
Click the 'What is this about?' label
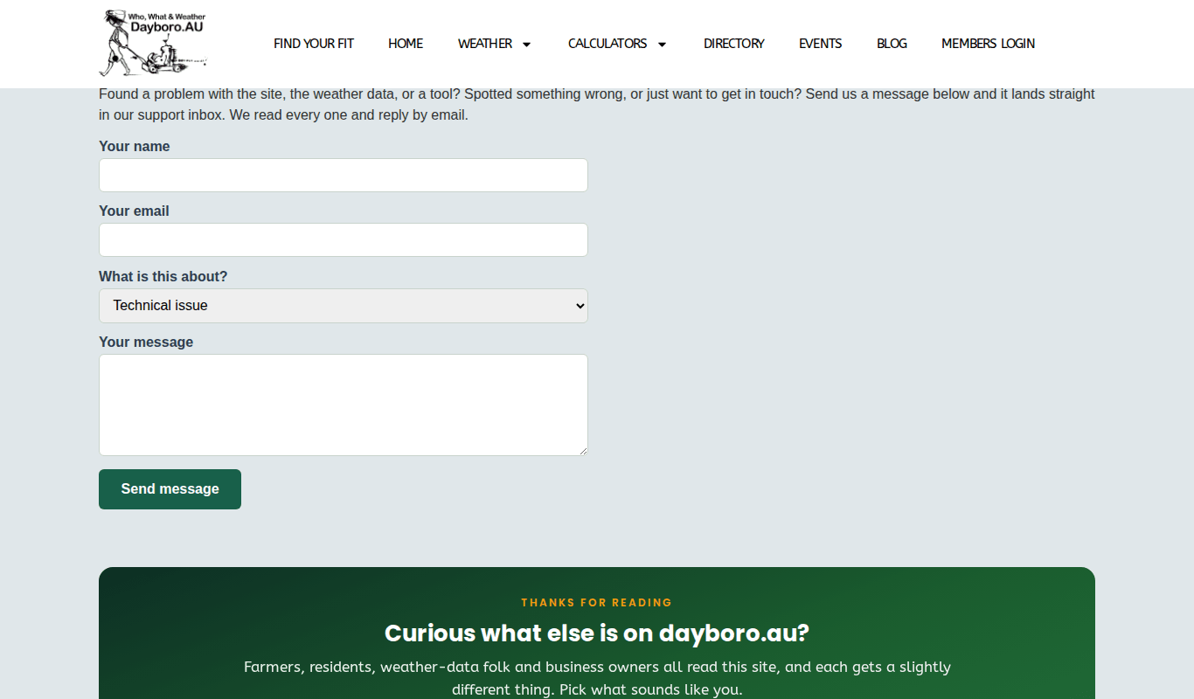[x=163, y=277]
